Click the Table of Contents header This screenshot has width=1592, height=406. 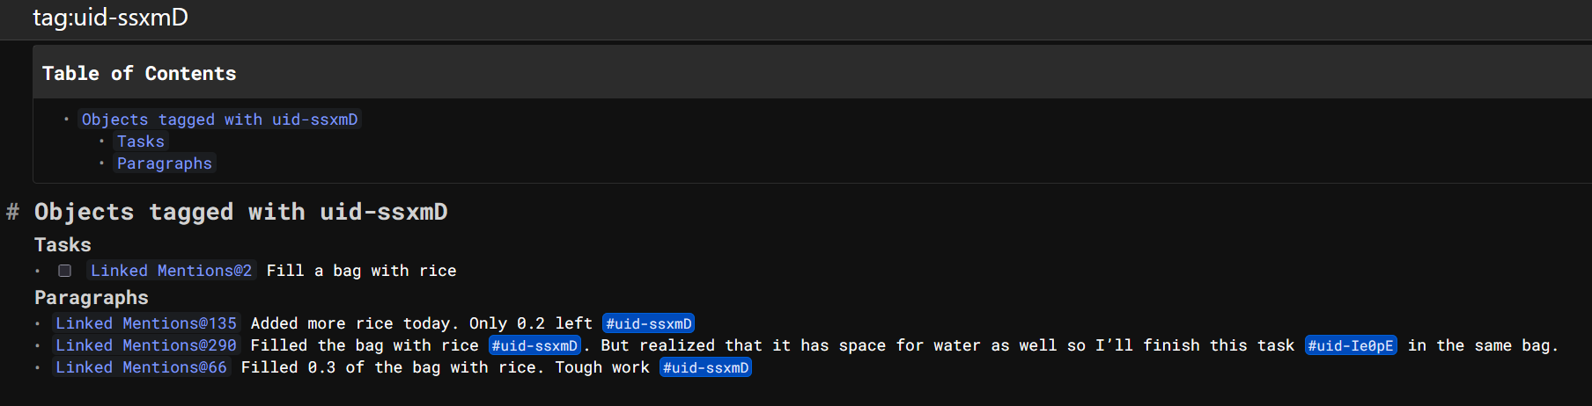139,74
